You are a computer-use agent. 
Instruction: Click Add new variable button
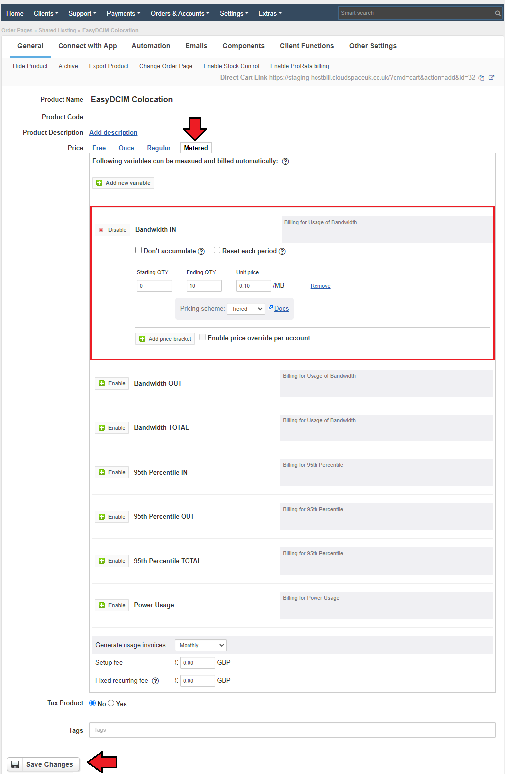tap(123, 183)
